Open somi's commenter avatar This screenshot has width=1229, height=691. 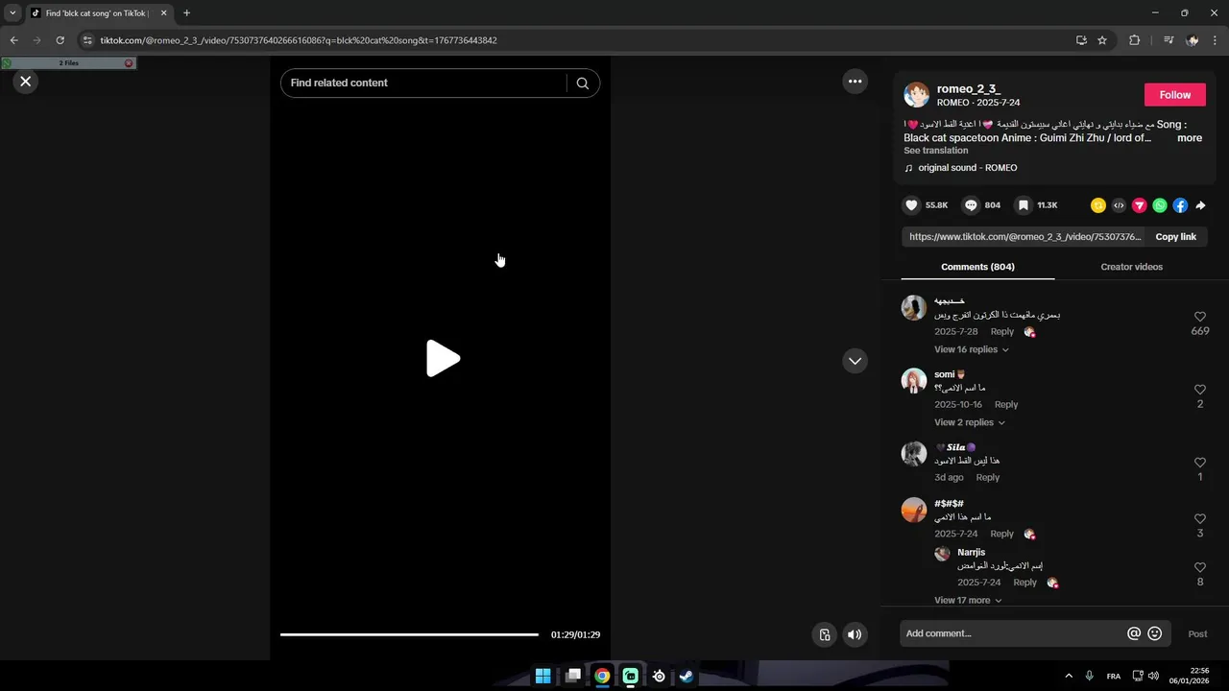click(914, 380)
